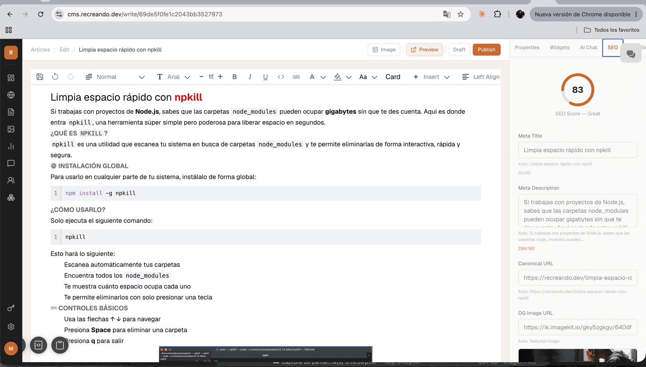
Task: Expand the text color options arrow
Action: 323,77
